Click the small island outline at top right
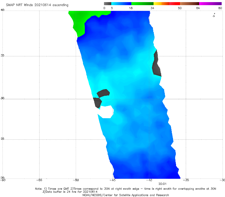This screenshot has height=197, width=225. [x=214, y=15]
